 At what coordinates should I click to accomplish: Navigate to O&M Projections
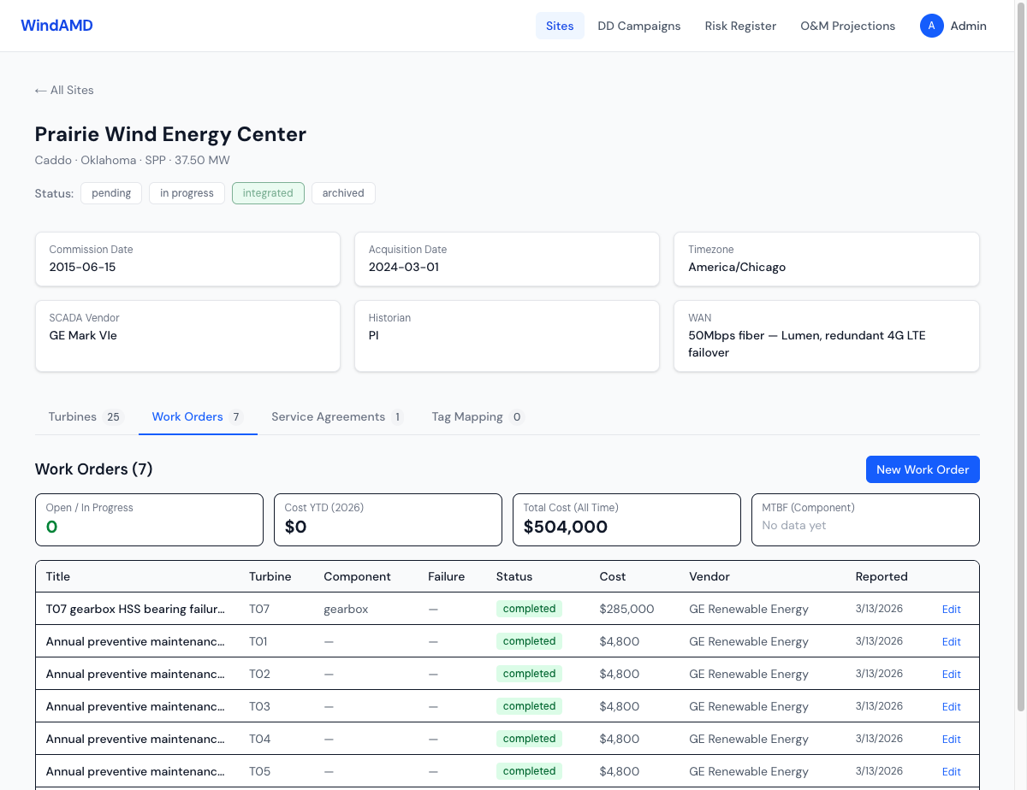(x=847, y=26)
